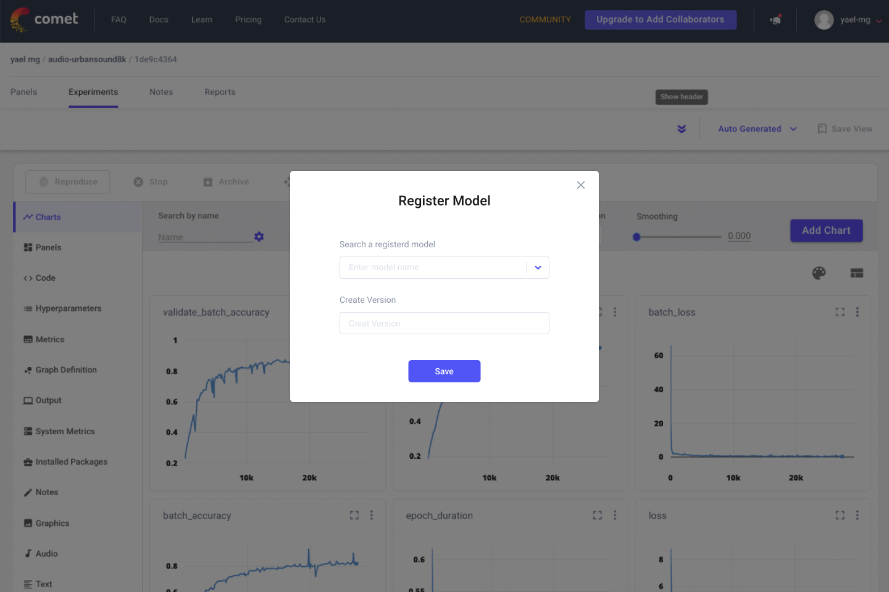
Task: Save the registered model
Action: (444, 371)
